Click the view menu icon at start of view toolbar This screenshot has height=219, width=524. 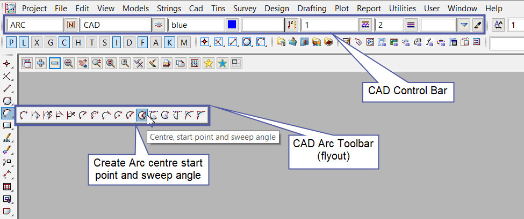pos(27,63)
